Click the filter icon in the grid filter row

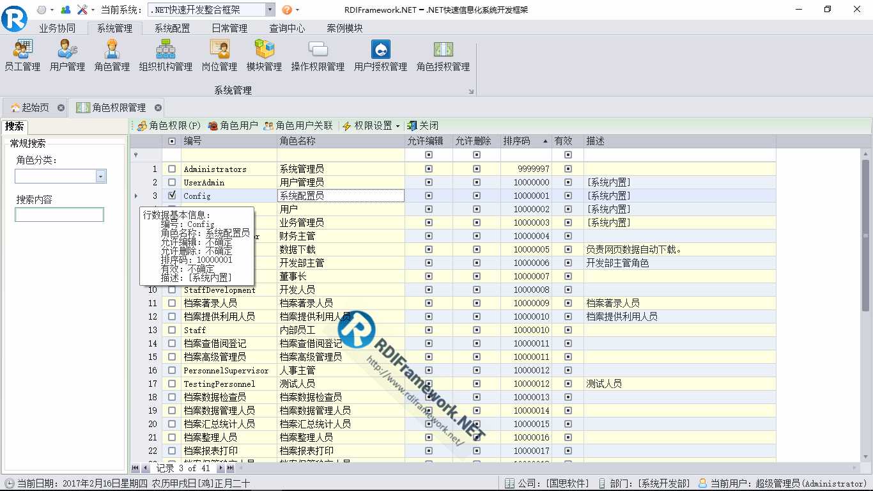pyautogui.click(x=135, y=155)
